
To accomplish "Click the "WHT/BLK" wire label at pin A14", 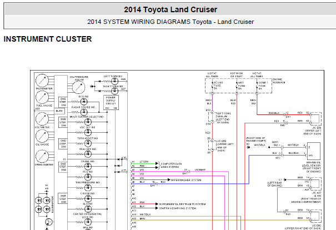I will click(145, 214).
